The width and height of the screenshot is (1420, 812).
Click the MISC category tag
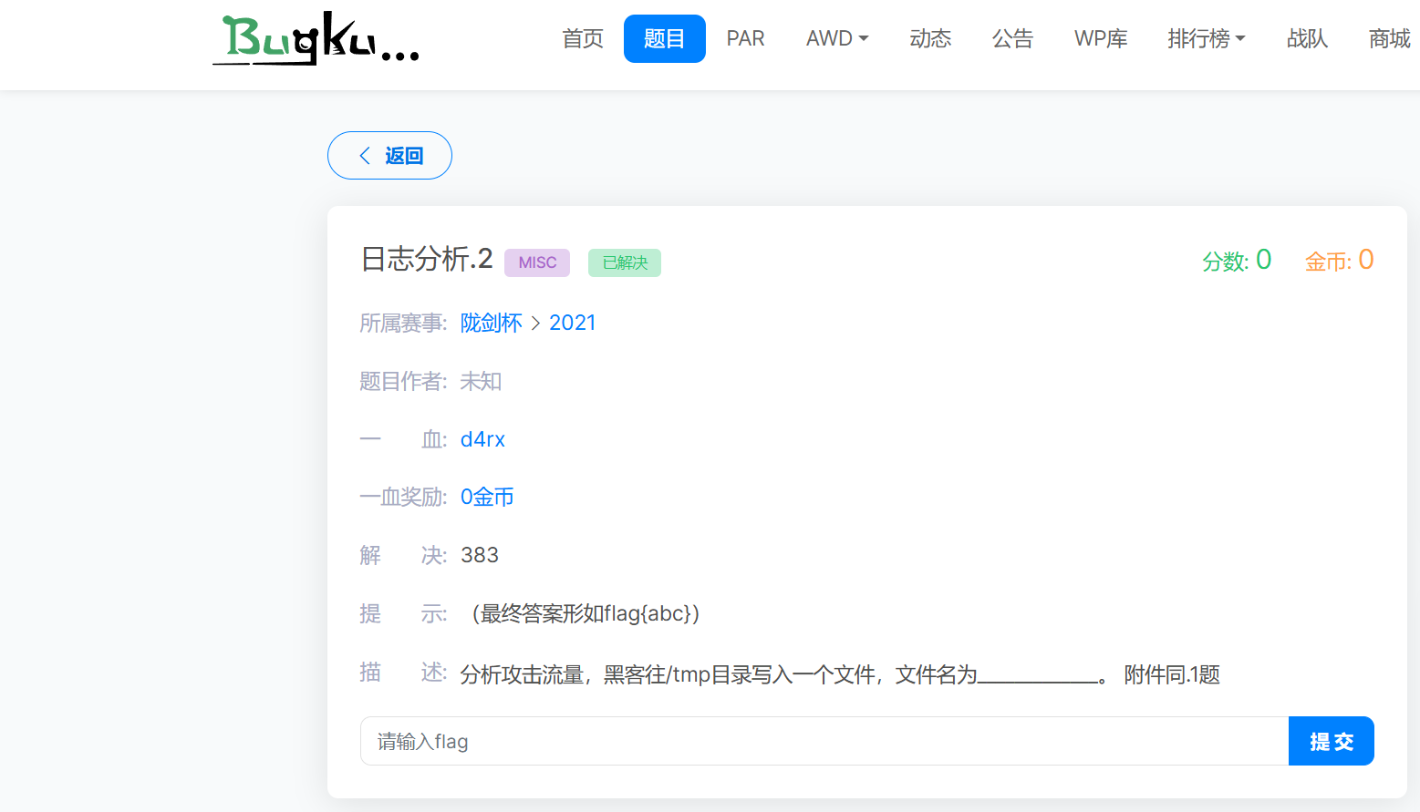click(x=537, y=262)
